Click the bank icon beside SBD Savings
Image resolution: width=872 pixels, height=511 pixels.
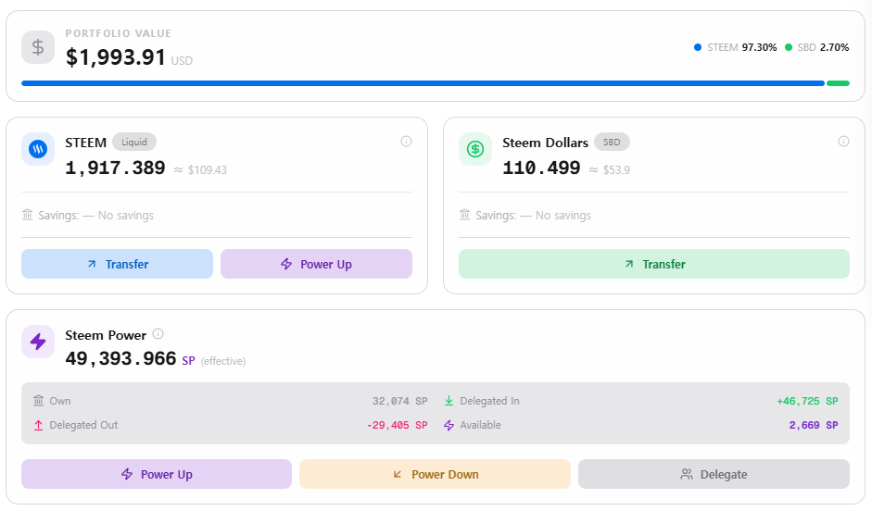pyautogui.click(x=465, y=215)
